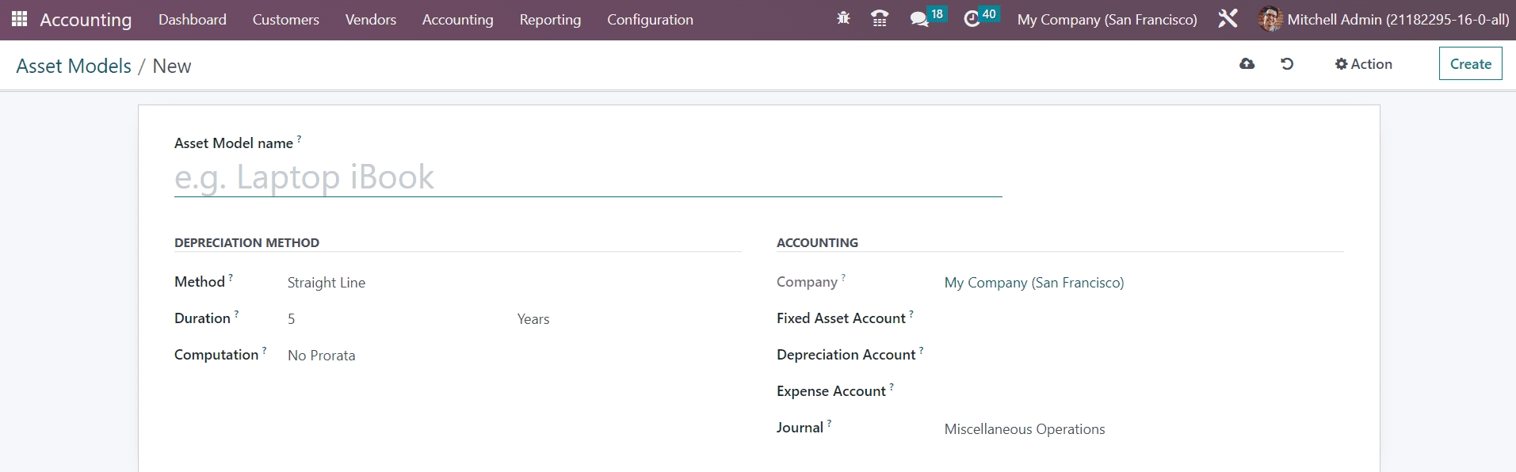Viewport: 1516px width, 472px height.
Task: Click the Asset Model name field
Action: (587, 177)
